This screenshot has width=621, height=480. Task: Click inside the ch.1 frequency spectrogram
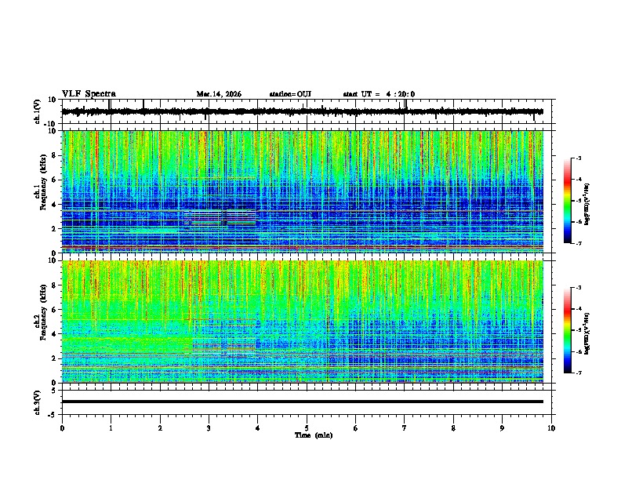(x=303, y=191)
